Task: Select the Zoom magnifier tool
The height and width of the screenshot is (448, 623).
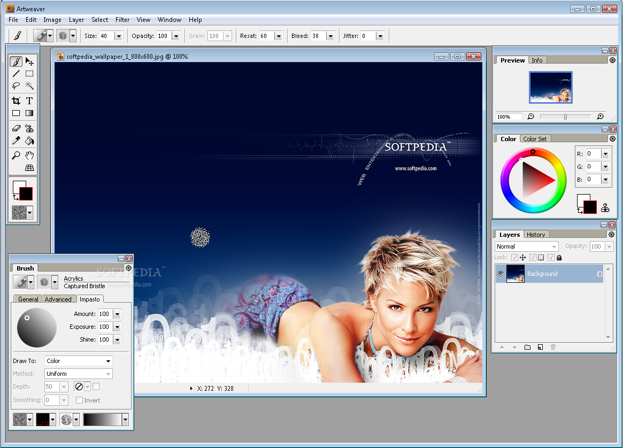Action: [x=16, y=155]
